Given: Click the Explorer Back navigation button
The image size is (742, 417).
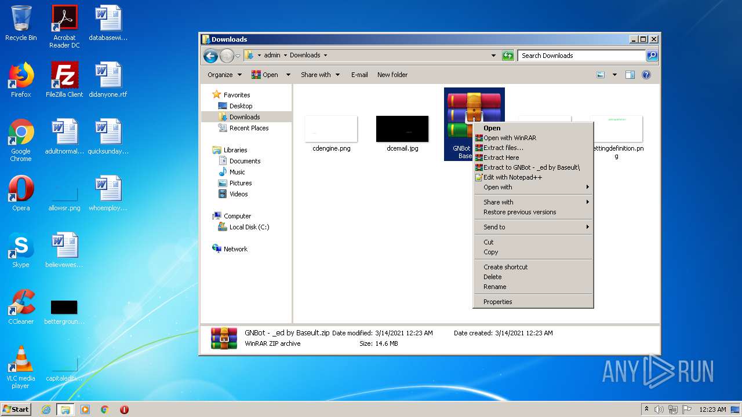Looking at the screenshot, I should [x=211, y=56].
